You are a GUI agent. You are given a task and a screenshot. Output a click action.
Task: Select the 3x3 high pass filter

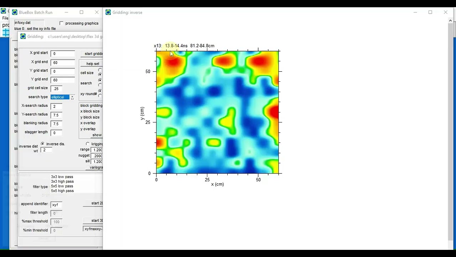point(62,181)
